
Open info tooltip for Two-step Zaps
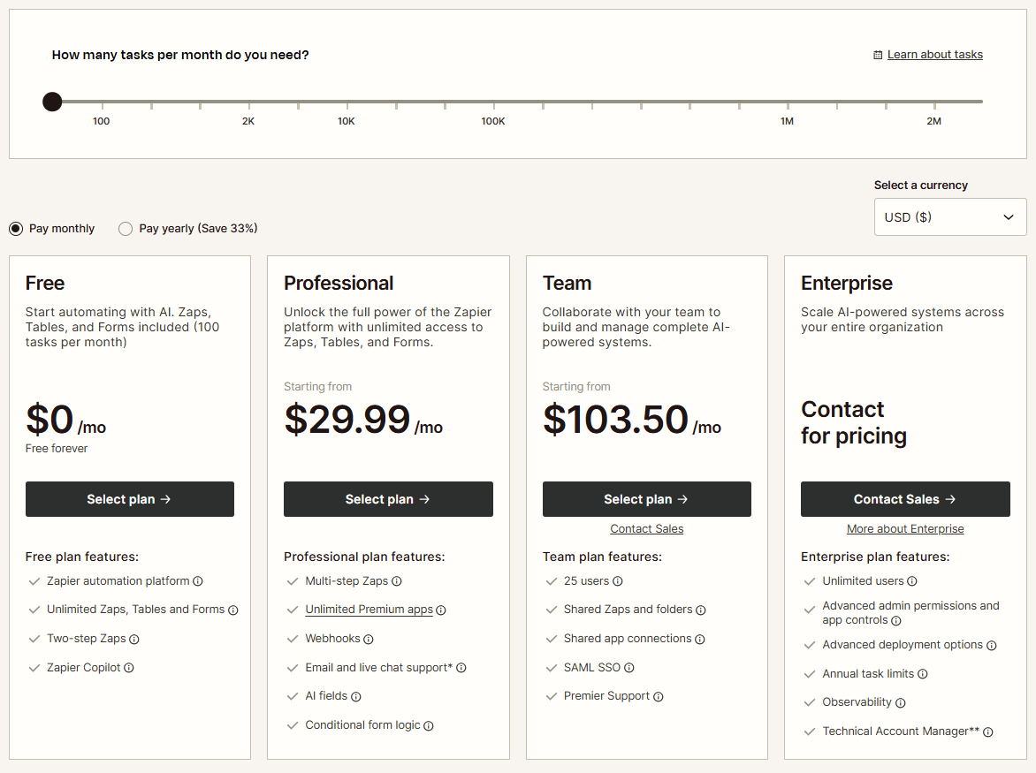click(x=134, y=640)
